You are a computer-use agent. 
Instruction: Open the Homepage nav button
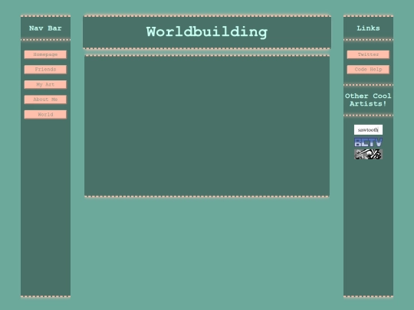pos(45,54)
